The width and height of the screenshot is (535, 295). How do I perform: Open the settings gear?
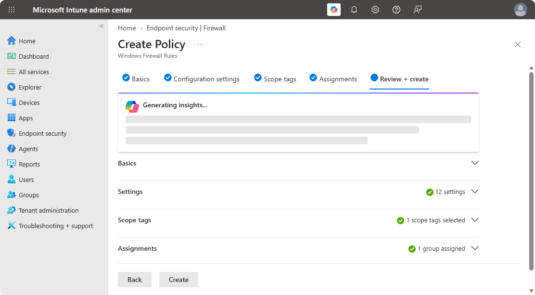(375, 10)
